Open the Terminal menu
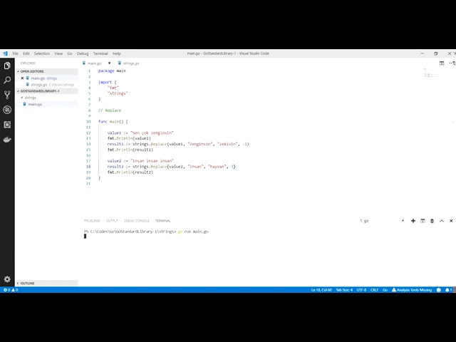 click(x=100, y=53)
